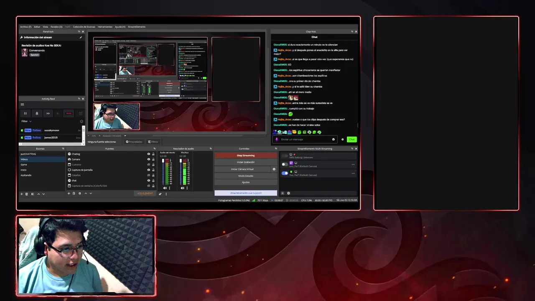
Task: Click the bell icon in Activity feed
Action: tap(37, 113)
